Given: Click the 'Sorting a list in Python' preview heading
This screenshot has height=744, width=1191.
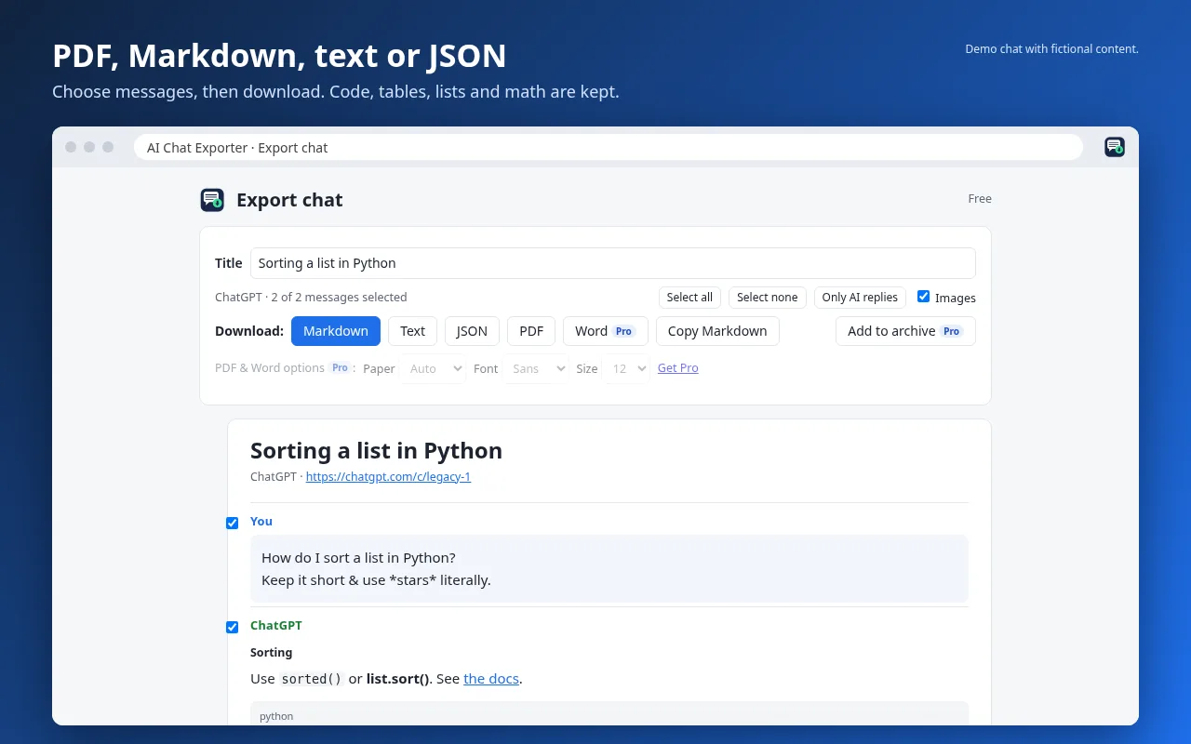Looking at the screenshot, I should [376, 451].
